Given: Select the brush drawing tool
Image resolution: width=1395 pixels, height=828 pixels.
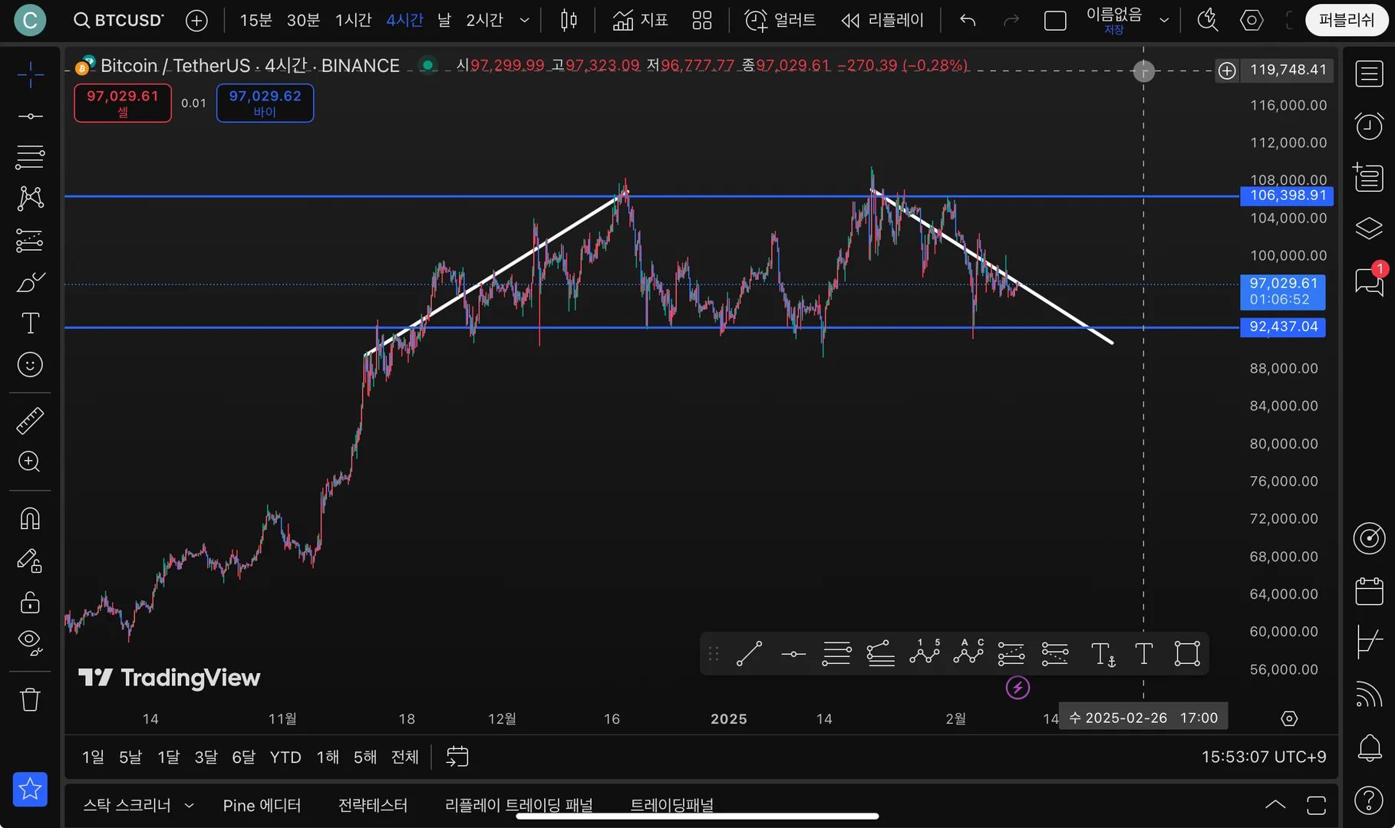Looking at the screenshot, I should click(x=30, y=282).
